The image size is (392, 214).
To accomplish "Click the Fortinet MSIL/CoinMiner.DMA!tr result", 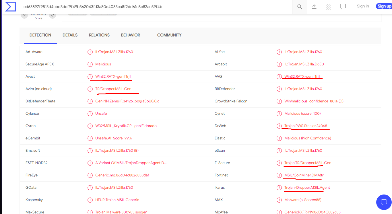I will pyautogui.click(x=304, y=175).
